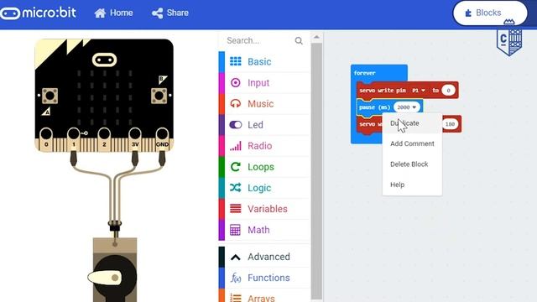Click the Share button
The height and width of the screenshot is (302, 537).
[x=170, y=13]
